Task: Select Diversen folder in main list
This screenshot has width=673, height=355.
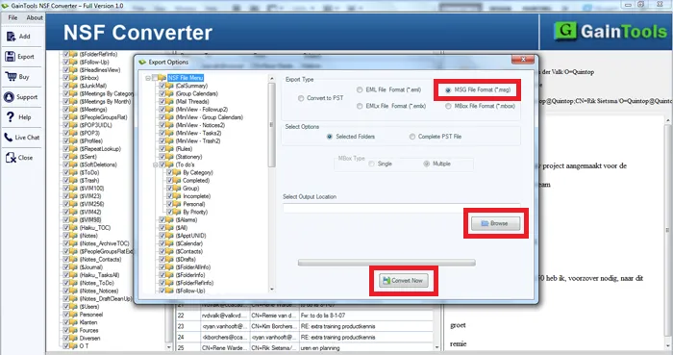Action: [x=89, y=339]
